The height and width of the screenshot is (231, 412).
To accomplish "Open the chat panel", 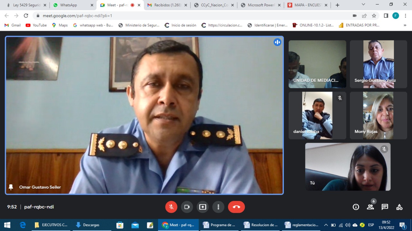I will (x=385, y=207).
